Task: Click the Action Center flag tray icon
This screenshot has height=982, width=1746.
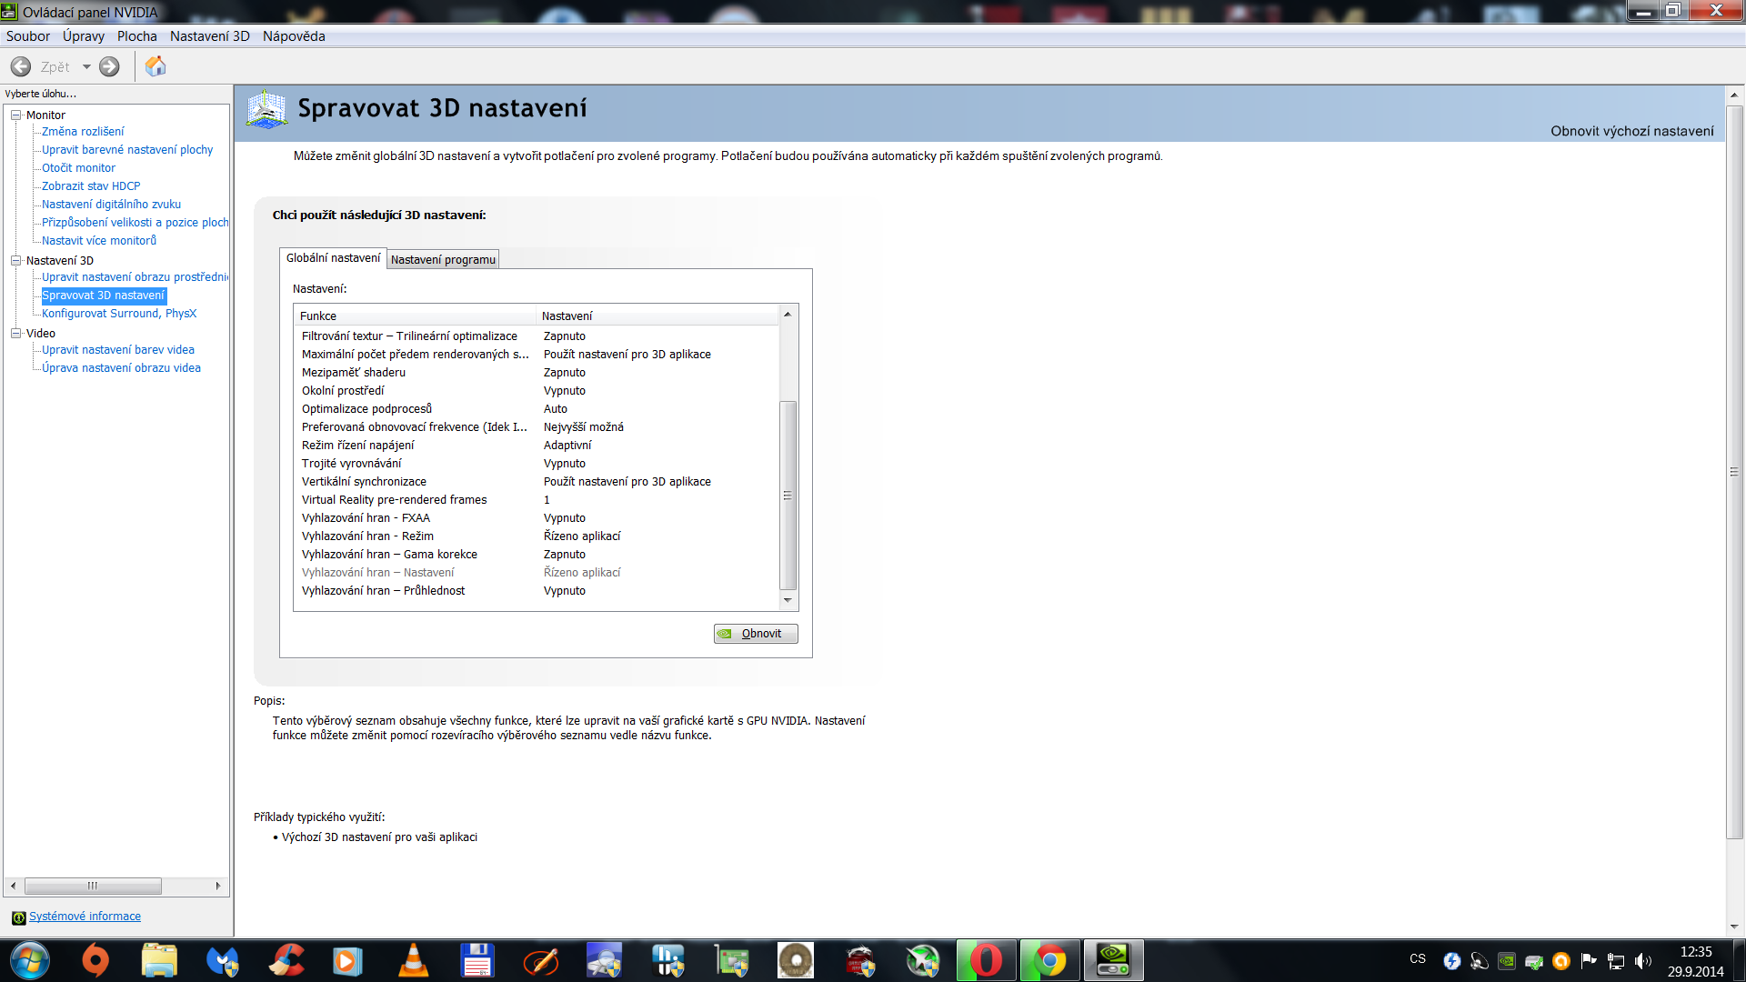Action: coord(1589,960)
